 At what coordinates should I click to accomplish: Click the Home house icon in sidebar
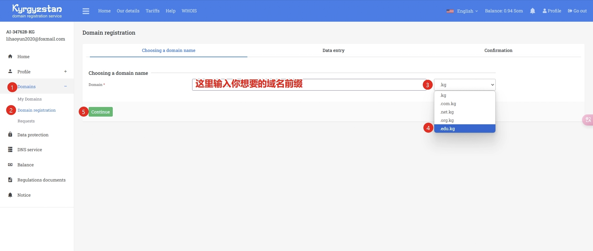10,56
